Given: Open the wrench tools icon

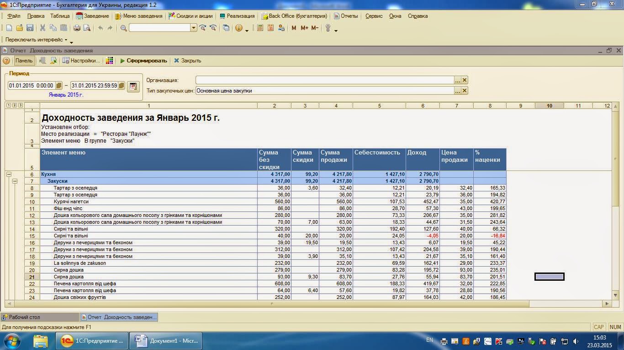Looking at the screenshot, I should tap(328, 28).
